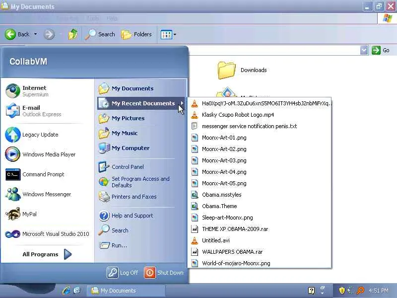Select the Downloads folder
This screenshot has height=298, width=397.
pyautogui.click(x=242, y=70)
